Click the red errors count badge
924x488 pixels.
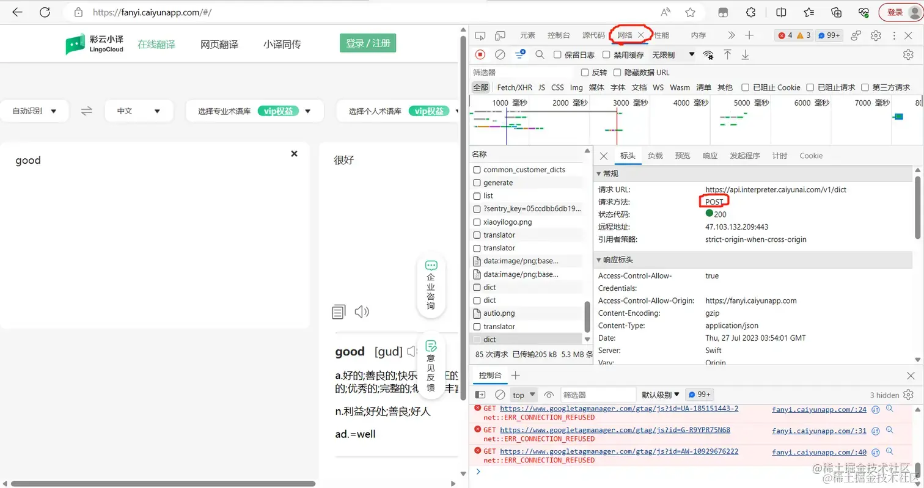coord(785,35)
